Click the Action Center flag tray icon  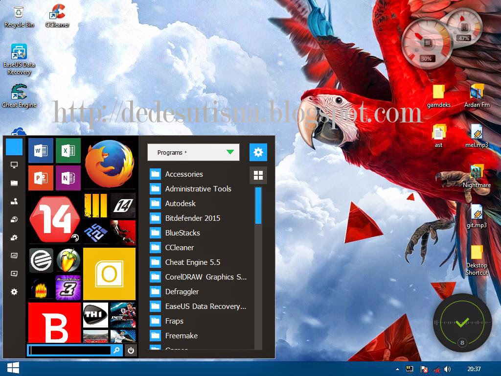point(424,369)
